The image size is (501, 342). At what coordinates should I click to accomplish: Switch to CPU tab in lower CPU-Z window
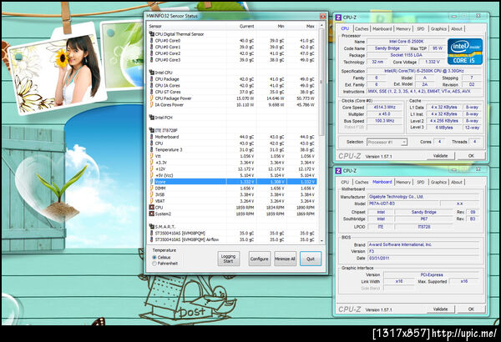pyautogui.click(x=345, y=182)
